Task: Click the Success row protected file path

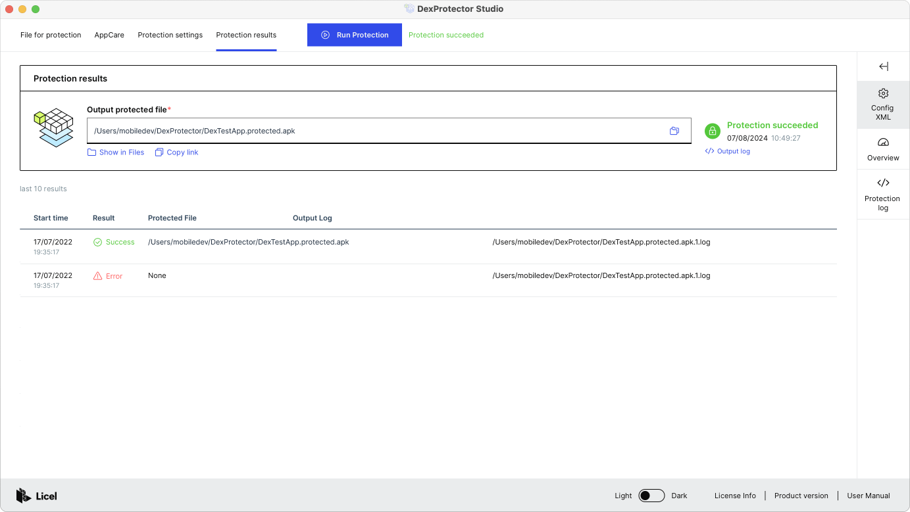Action: [249, 242]
